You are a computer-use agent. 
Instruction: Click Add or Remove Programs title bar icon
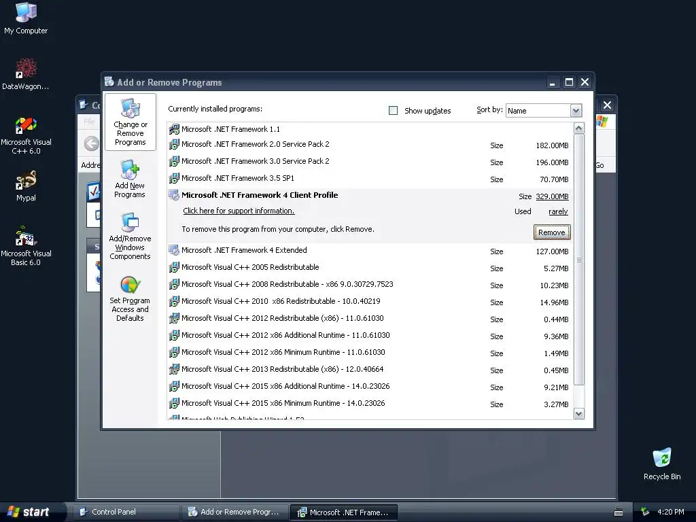tap(109, 82)
